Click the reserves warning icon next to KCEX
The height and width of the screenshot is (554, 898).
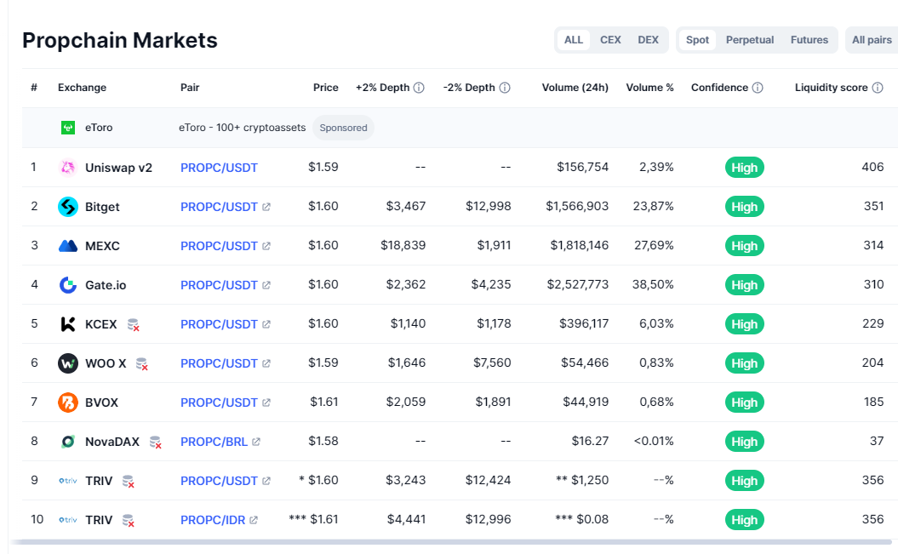(x=133, y=324)
